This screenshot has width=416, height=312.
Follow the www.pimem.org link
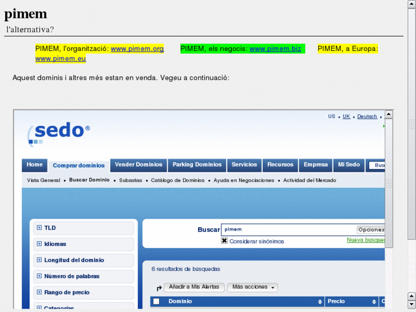(137, 49)
